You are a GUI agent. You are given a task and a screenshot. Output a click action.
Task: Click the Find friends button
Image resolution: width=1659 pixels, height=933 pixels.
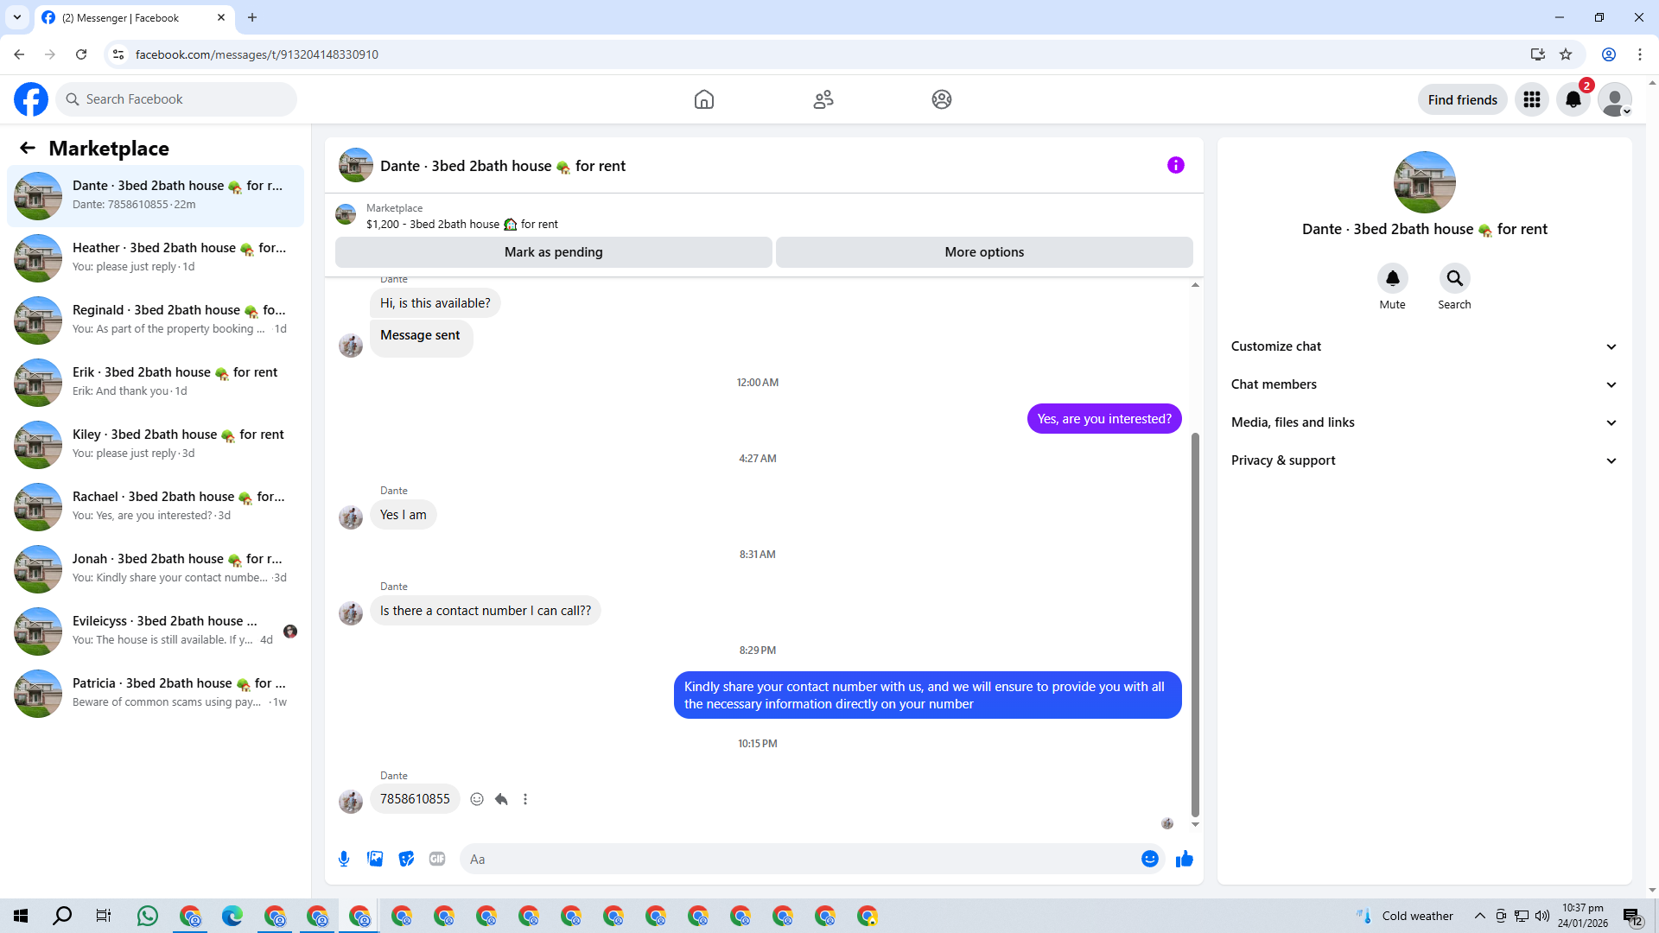coord(1462,99)
